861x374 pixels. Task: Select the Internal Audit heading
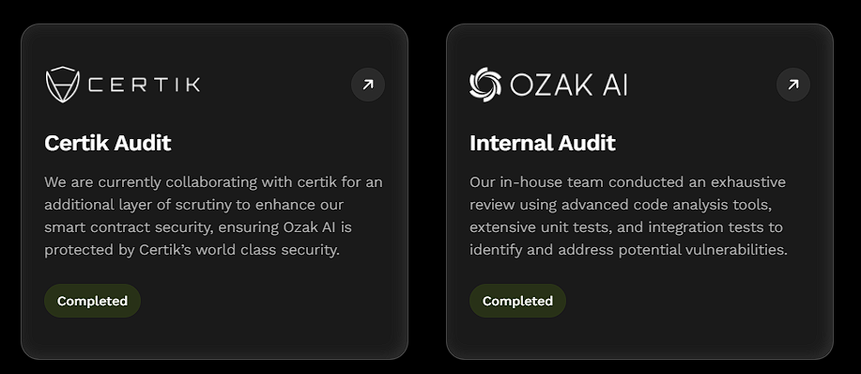[x=543, y=143]
